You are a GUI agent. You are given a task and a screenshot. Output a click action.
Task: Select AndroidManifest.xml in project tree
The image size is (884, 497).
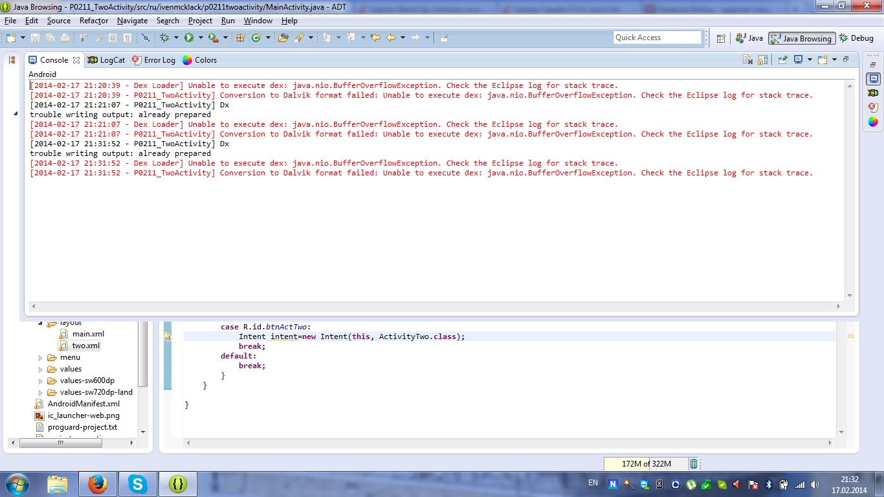[78, 404]
